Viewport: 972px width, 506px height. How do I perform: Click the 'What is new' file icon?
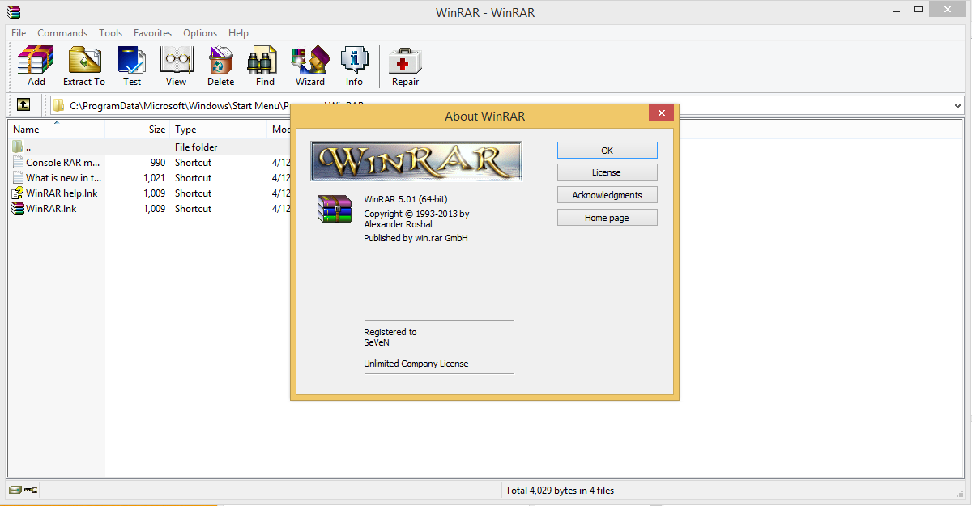pyautogui.click(x=18, y=178)
